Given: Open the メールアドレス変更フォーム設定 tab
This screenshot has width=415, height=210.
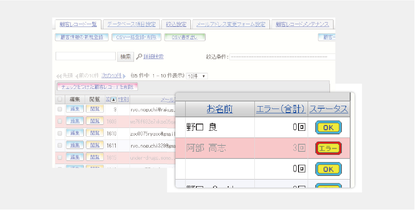Looking at the screenshot, I should (x=231, y=24).
